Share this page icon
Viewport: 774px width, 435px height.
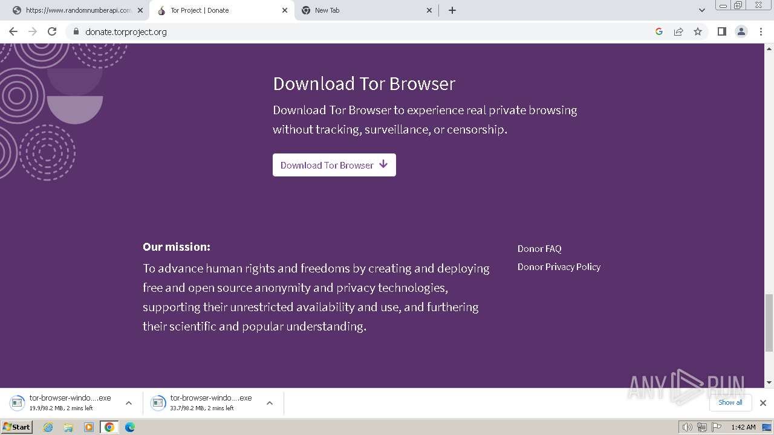click(678, 31)
